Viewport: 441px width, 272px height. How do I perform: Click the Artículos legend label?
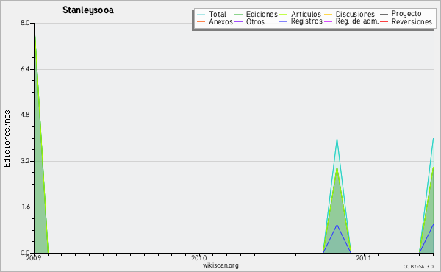pyautogui.click(x=306, y=14)
